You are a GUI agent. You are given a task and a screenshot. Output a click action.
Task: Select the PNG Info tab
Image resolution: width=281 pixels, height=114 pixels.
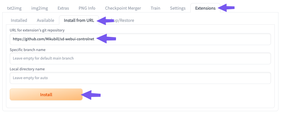click(87, 8)
